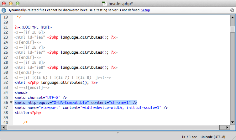
Task: Click the 1K / 1 sec status text
Action: pos(189,137)
